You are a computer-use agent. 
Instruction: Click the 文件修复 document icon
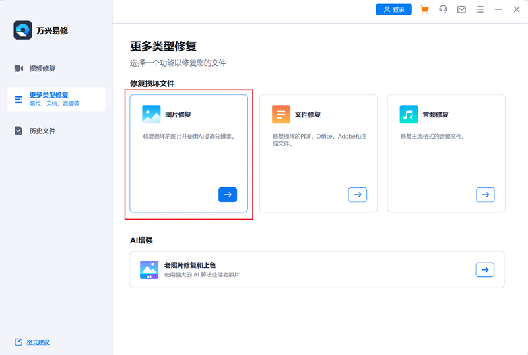[281, 114]
